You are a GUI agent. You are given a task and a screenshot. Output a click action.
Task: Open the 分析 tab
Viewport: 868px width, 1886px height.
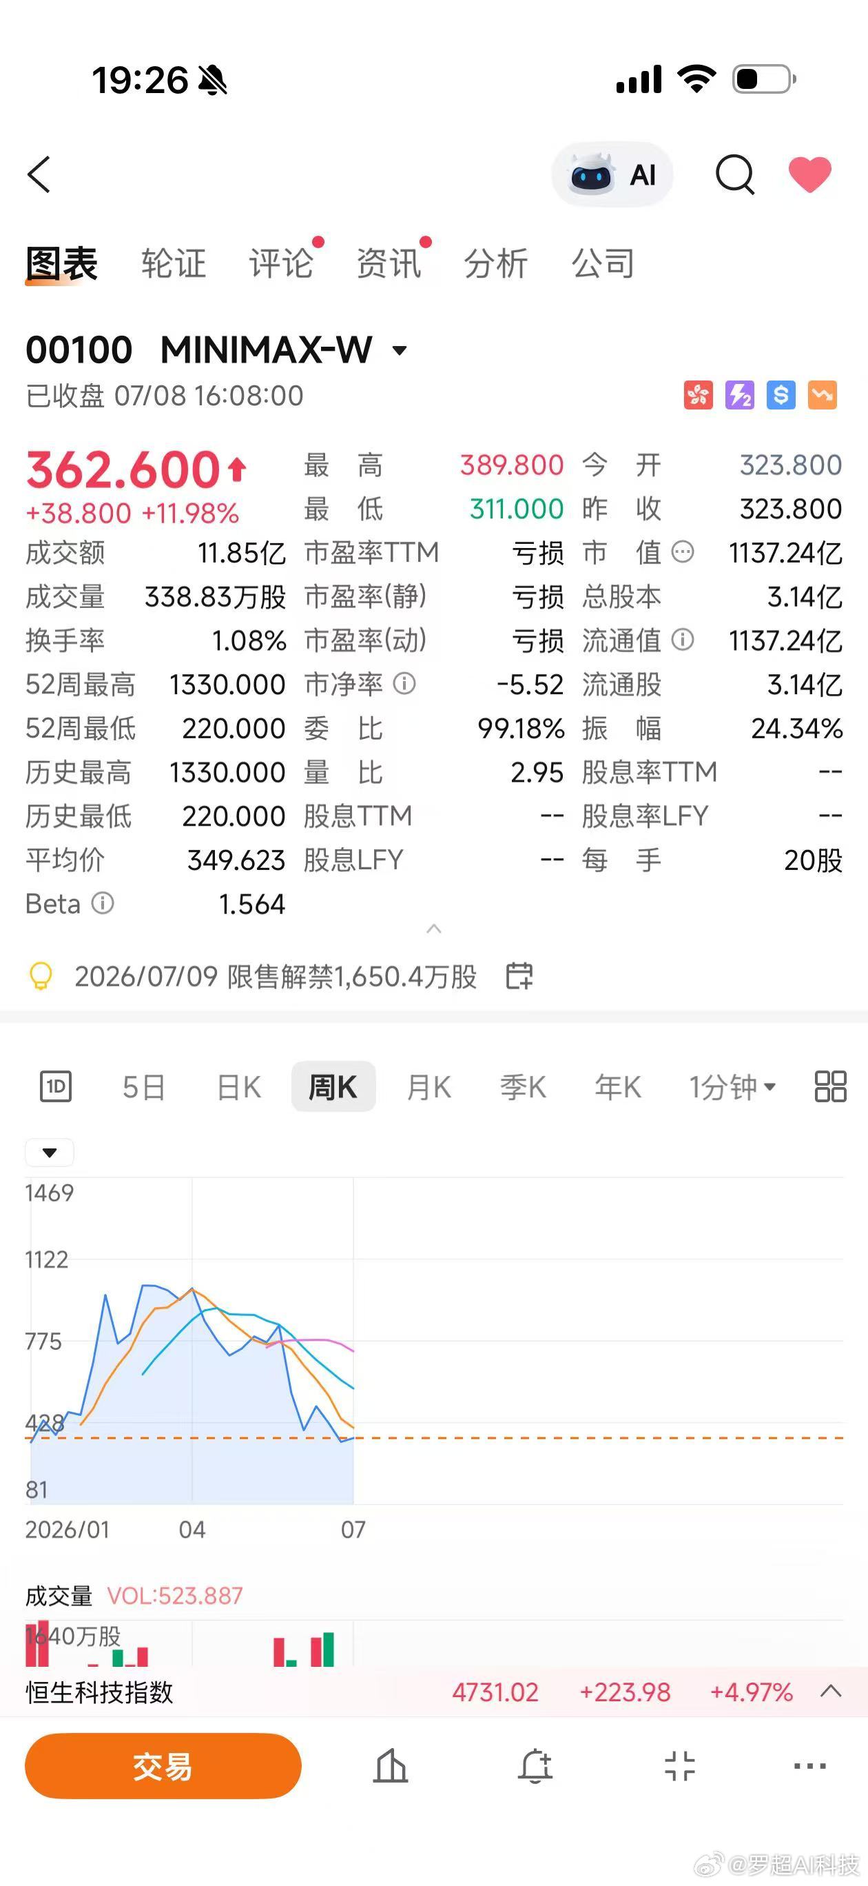coord(496,263)
